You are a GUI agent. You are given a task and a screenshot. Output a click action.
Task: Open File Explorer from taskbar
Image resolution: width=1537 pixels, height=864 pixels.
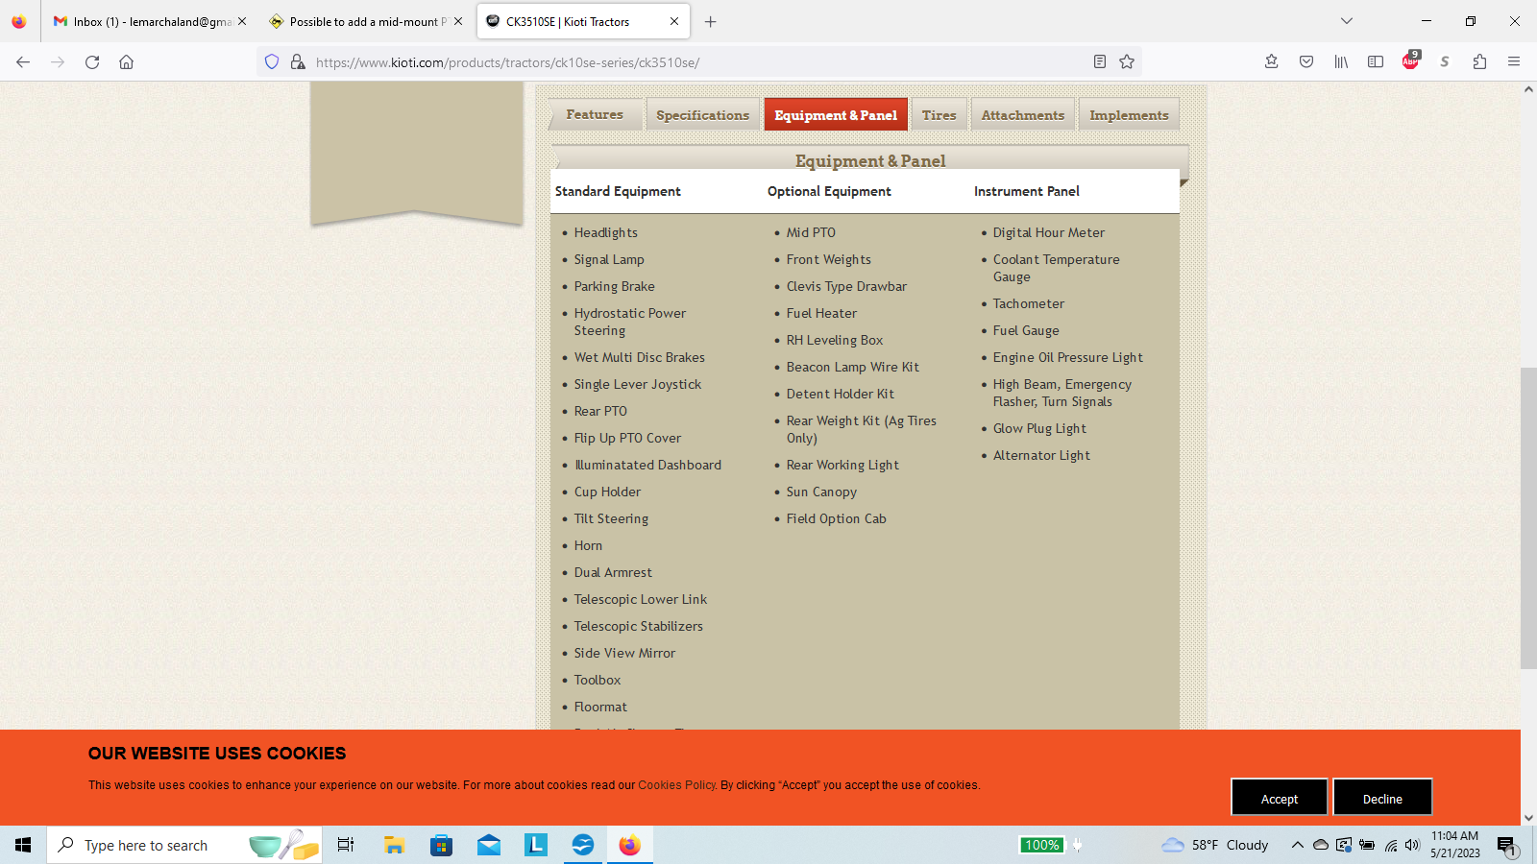[394, 845]
